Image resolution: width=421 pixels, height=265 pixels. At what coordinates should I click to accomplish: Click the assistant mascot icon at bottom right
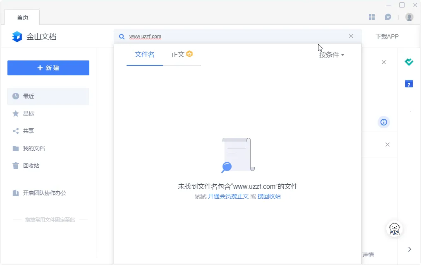click(394, 229)
